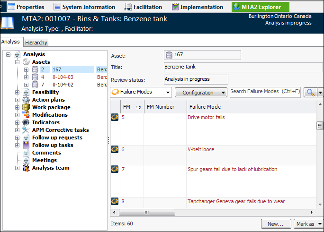Click in Search Failure Modes field
Image resolution: width=324 pixels, height=232 pixels.
265,92
